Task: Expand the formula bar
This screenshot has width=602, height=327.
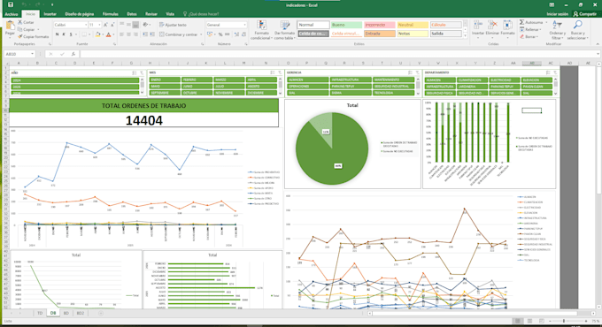Action: [598, 54]
